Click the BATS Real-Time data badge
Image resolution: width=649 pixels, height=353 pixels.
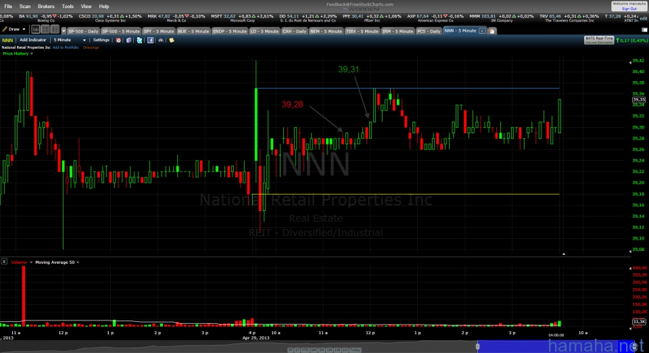598,40
